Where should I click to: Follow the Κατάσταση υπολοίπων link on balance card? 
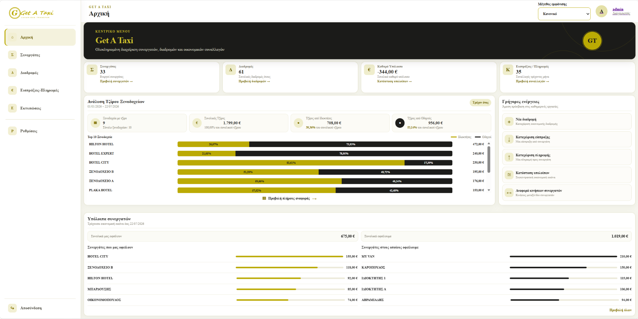point(394,81)
